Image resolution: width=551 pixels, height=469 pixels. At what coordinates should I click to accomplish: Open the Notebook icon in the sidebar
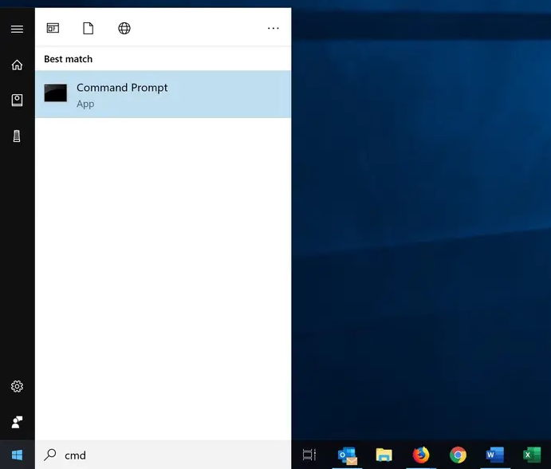tap(17, 100)
